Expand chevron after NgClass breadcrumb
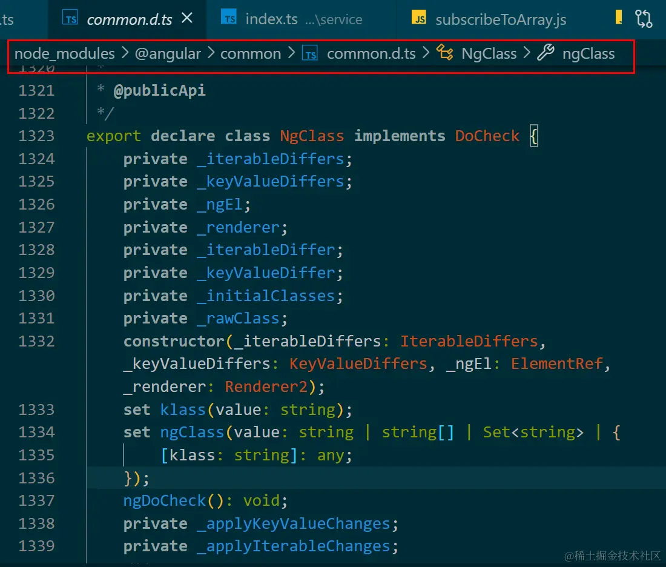This screenshot has height=567, width=666. 527,53
